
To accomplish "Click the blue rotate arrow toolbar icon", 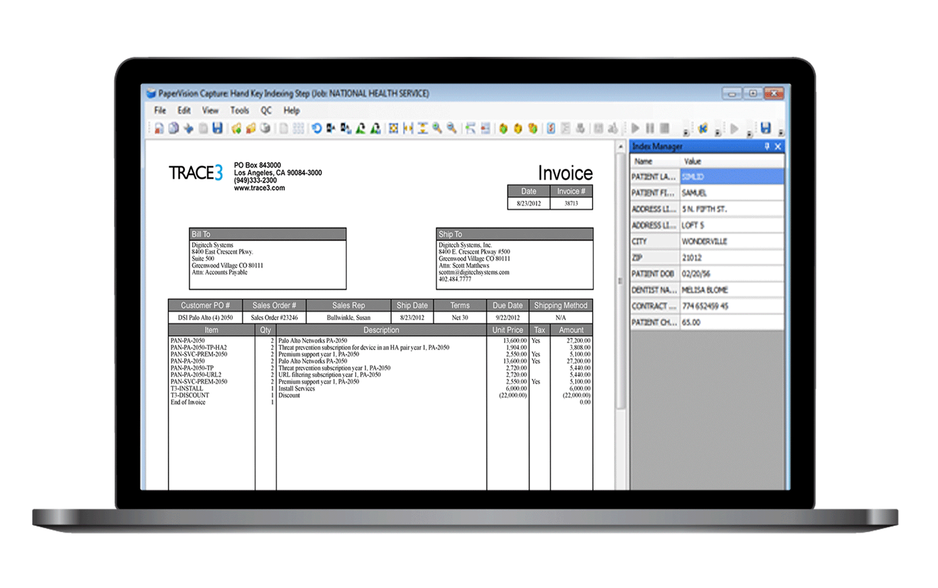I will [x=317, y=128].
